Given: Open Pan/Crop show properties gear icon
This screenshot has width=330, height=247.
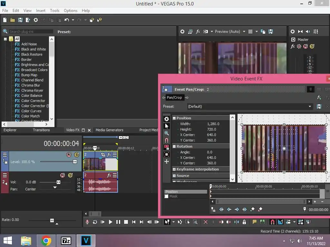Looking at the screenshot, I should [167, 119].
